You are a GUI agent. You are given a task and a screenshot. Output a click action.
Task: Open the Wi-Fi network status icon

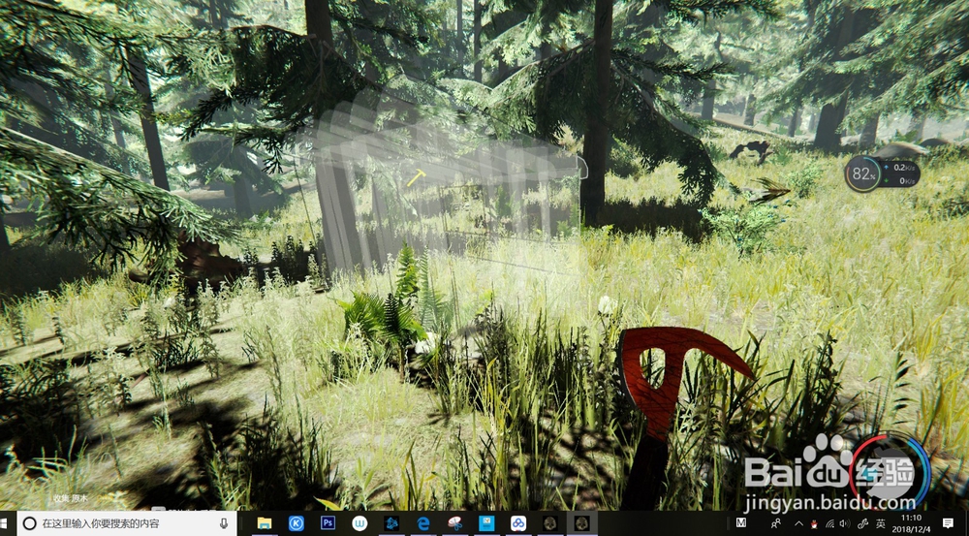(x=830, y=524)
